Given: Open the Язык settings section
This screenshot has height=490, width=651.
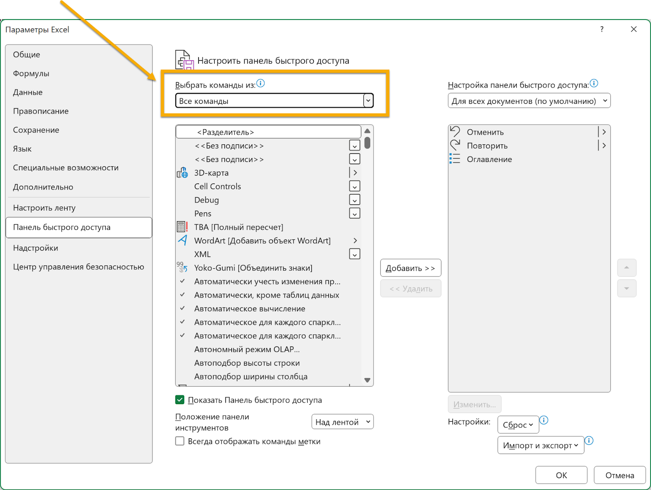Looking at the screenshot, I should [x=79, y=149].
